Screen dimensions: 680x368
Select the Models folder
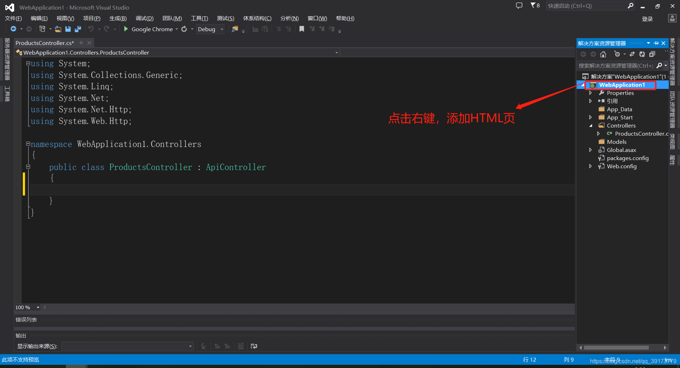616,142
